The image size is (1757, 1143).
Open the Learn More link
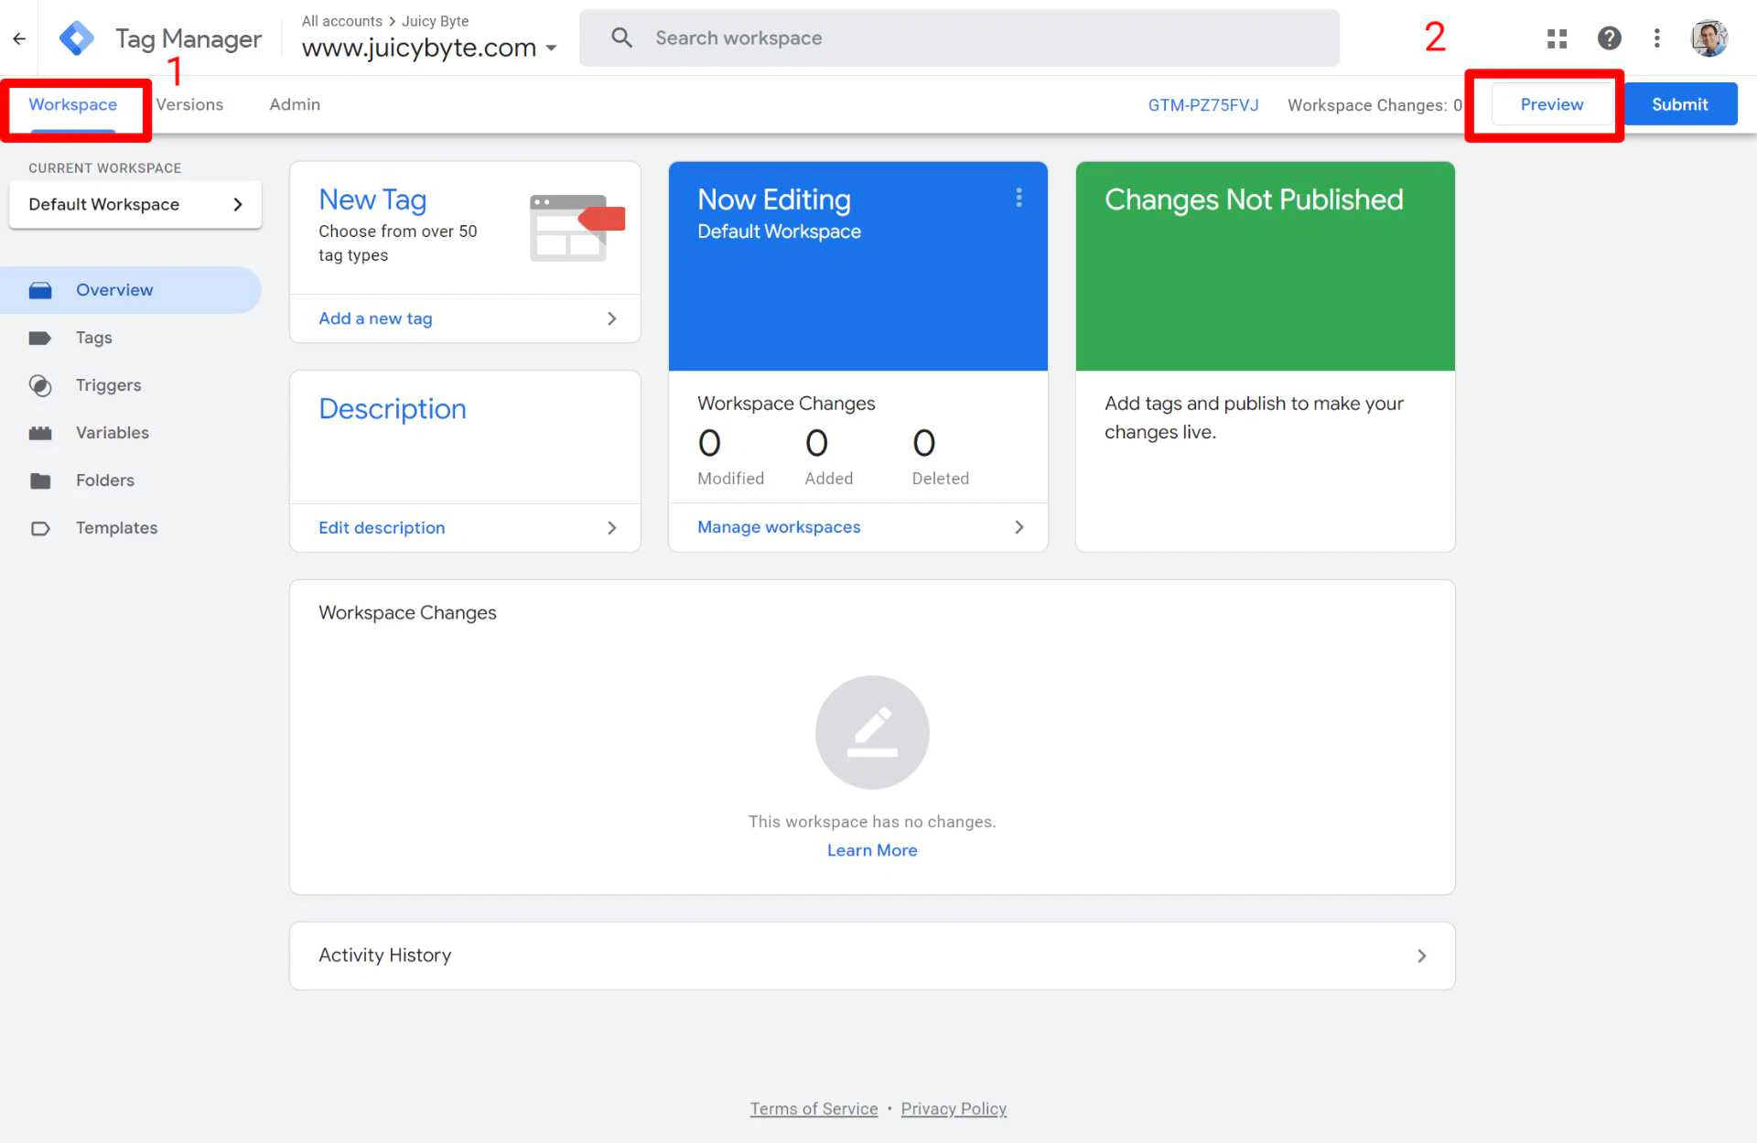871,850
